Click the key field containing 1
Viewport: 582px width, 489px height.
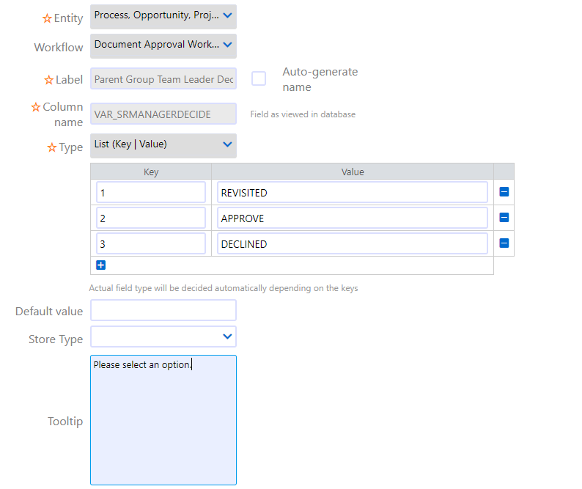[151, 192]
